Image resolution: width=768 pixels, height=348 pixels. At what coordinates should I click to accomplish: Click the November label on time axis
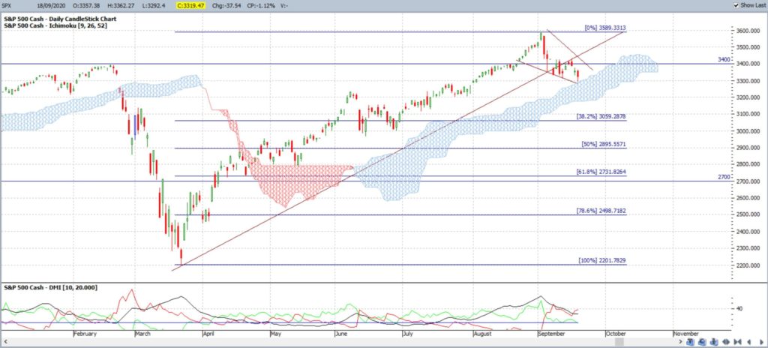(685, 334)
